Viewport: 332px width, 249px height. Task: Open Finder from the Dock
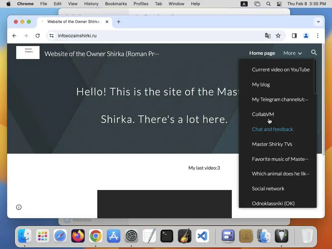click(x=25, y=236)
